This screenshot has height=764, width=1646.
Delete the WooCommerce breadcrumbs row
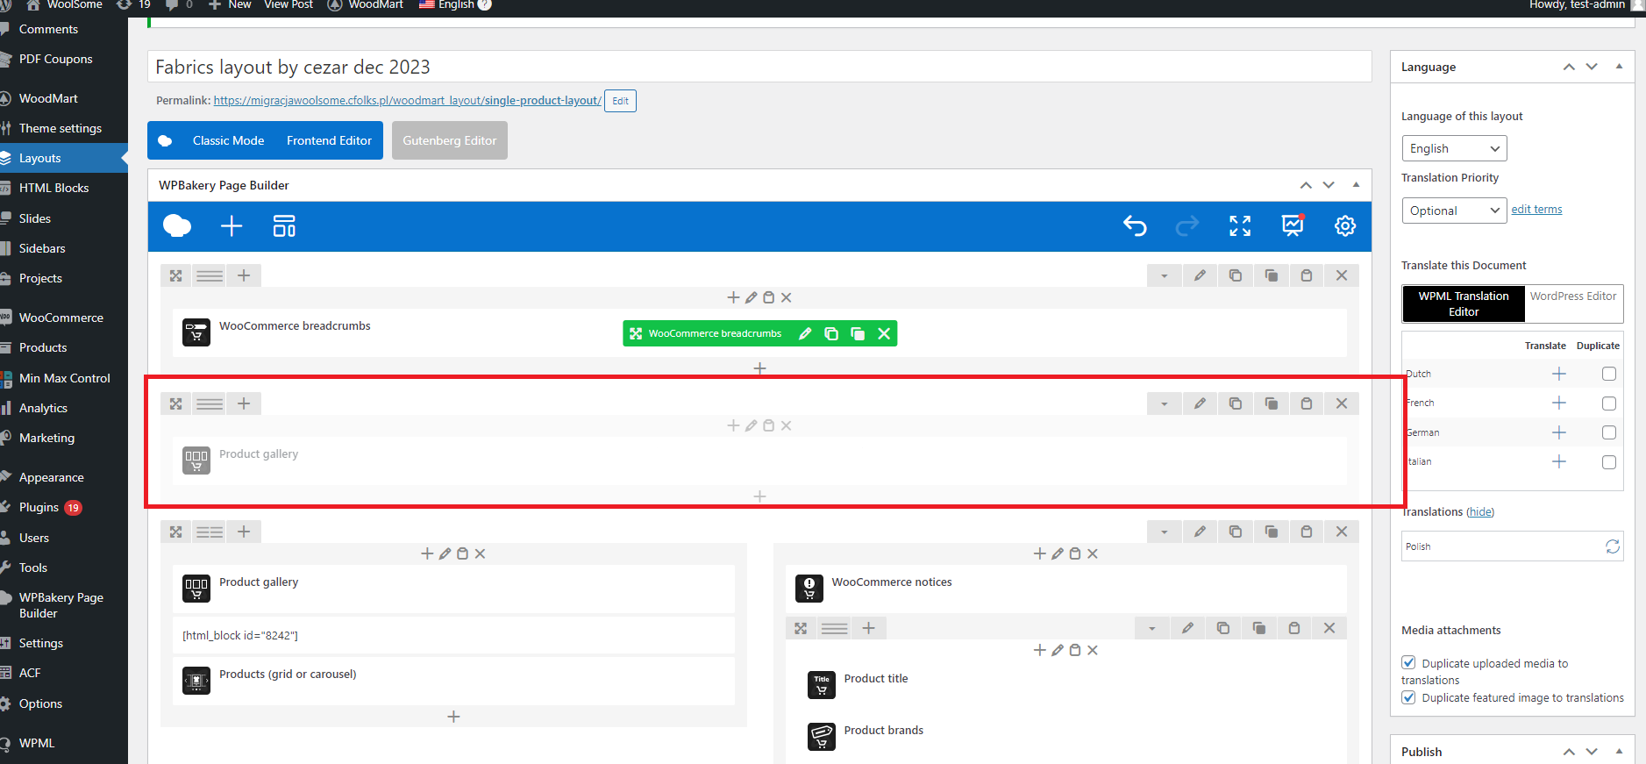(1342, 275)
